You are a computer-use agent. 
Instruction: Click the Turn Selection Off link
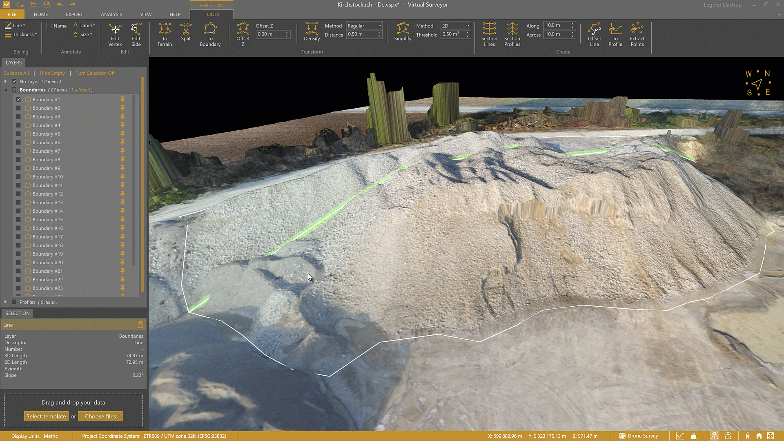95,73
